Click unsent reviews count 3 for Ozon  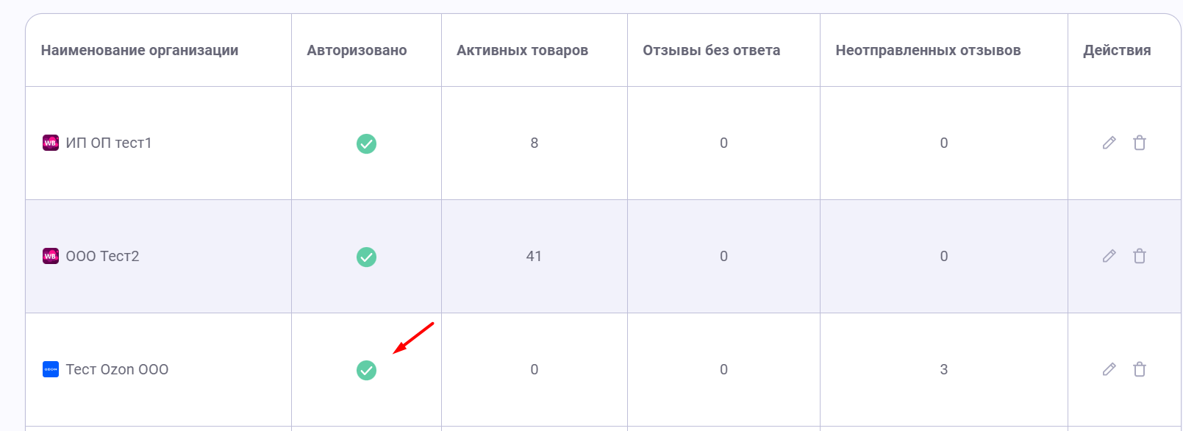pyautogui.click(x=943, y=369)
